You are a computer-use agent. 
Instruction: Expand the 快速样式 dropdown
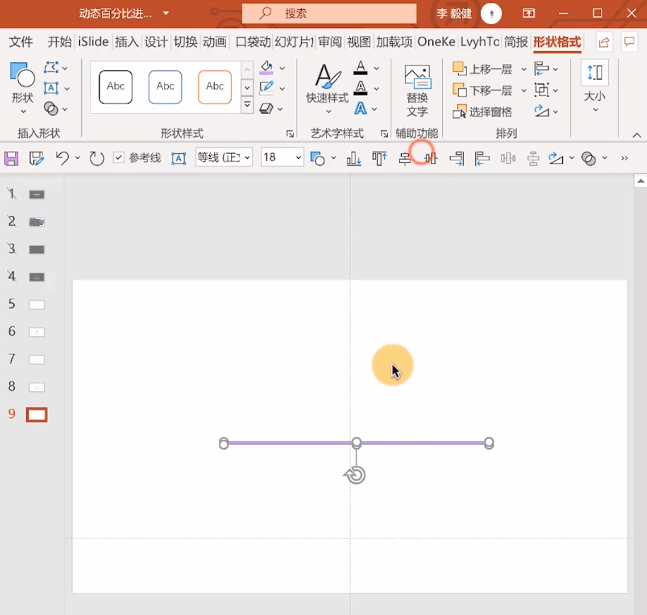328,112
